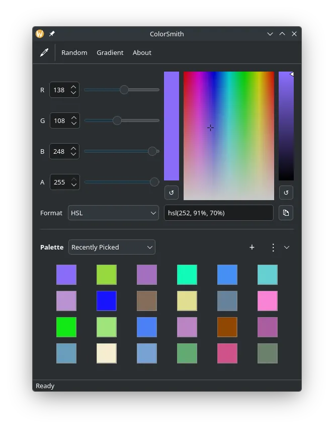Click the hsl(252, 91%, 70%) text field

(x=219, y=213)
